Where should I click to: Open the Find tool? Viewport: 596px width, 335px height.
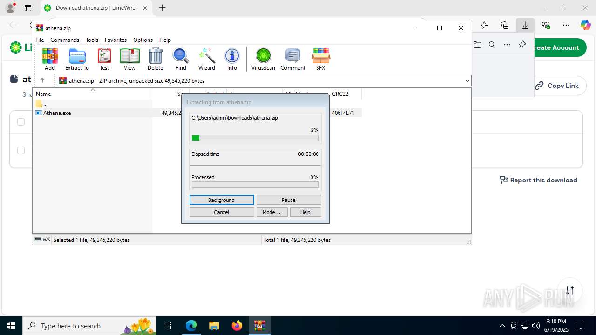pyautogui.click(x=181, y=59)
